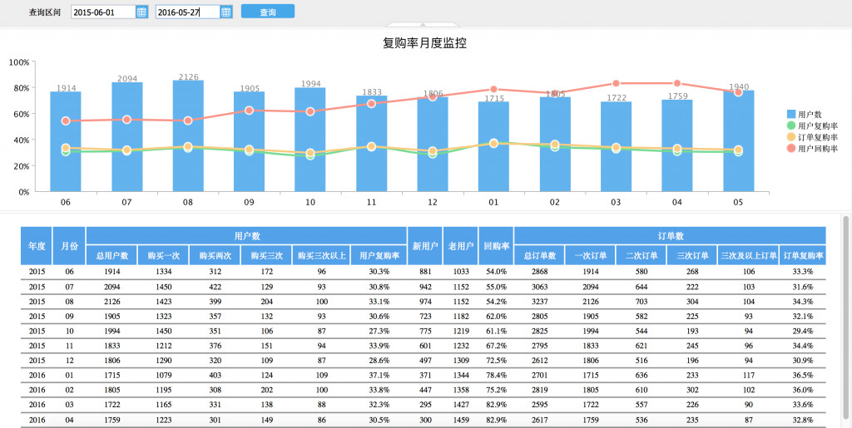
Task: Click the 回购率 column header
Action: [496, 246]
